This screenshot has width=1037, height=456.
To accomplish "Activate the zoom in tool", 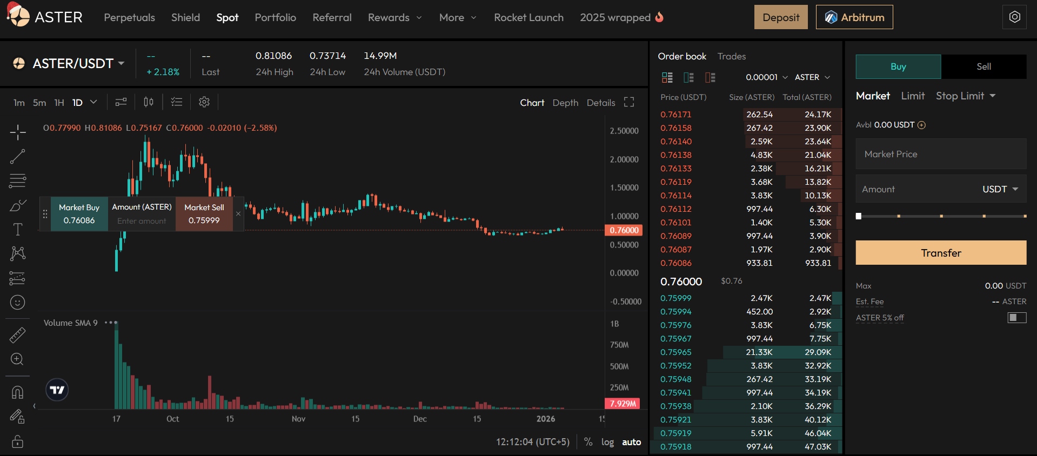I will tap(18, 359).
